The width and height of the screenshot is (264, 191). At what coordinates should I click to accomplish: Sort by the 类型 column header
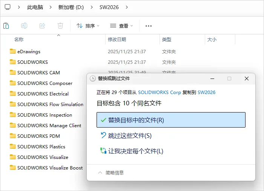167,40
